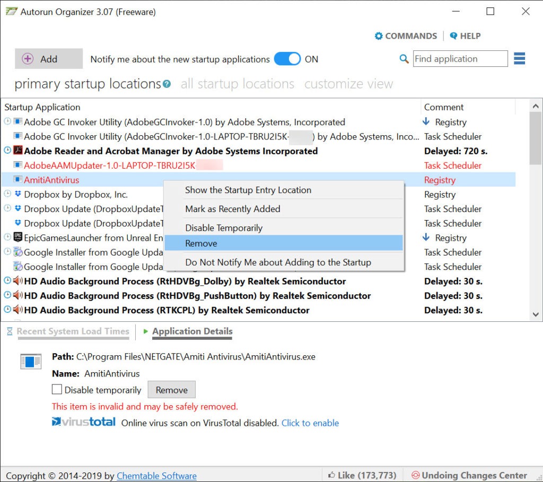Open the Undoing Changes Center
The image size is (543, 482).
(x=469, y=475)
